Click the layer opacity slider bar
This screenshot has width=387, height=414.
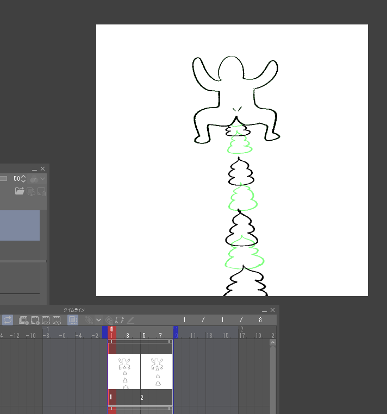click(3, 179)
